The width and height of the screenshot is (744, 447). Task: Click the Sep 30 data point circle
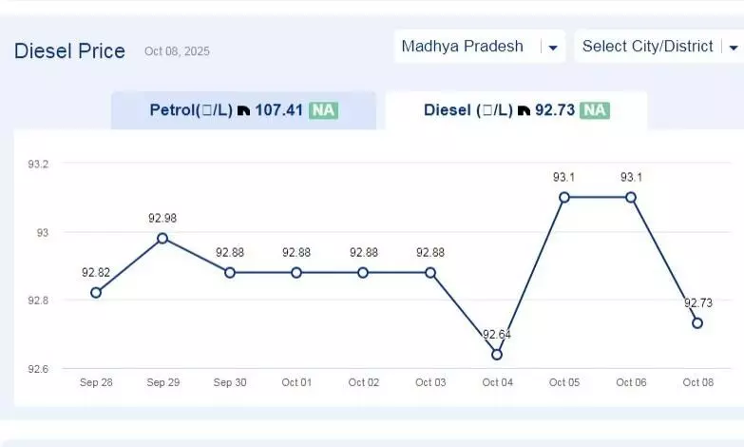pyautogui.click(x=230, y=272)
